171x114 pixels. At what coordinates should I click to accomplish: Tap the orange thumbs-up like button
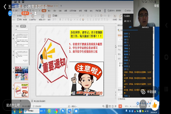[155, 105]
